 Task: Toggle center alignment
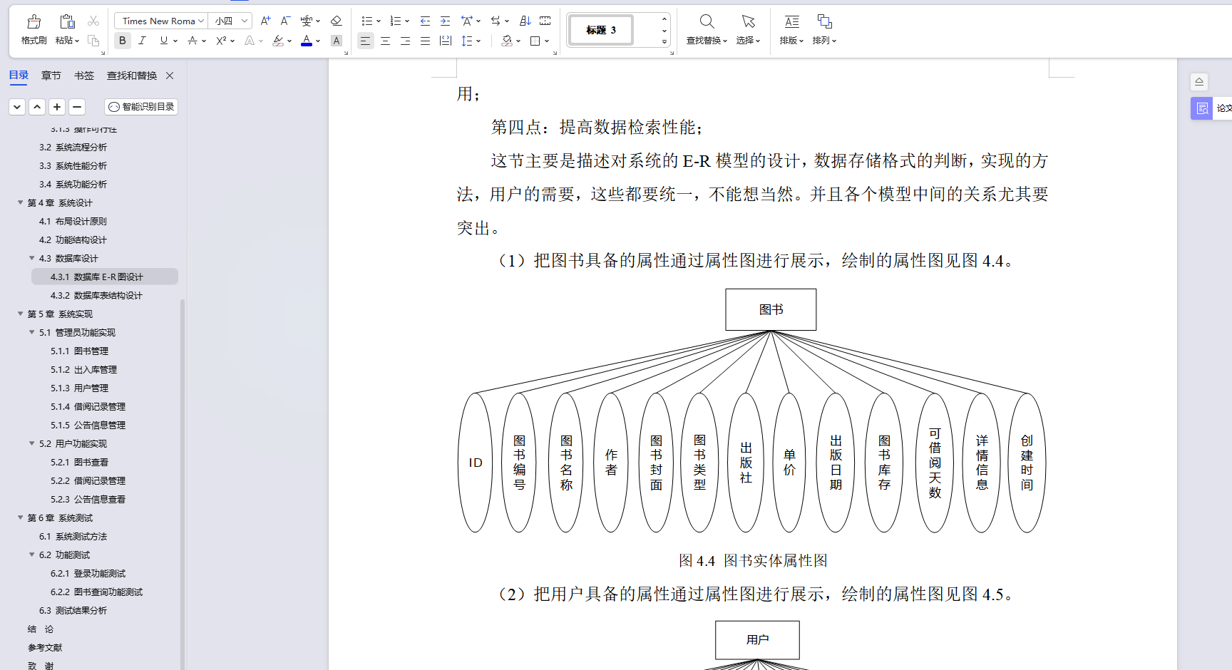click(385, 41)
